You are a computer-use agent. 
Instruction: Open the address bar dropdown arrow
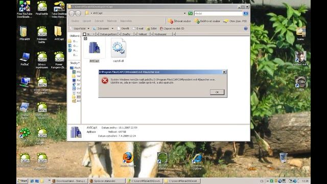click(x=184, y=13)
